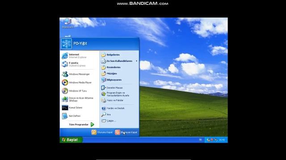The width and height of the screenshot is (286, 160).
Task: Expand Tüm Programlar list
Action: click(81, 124)
